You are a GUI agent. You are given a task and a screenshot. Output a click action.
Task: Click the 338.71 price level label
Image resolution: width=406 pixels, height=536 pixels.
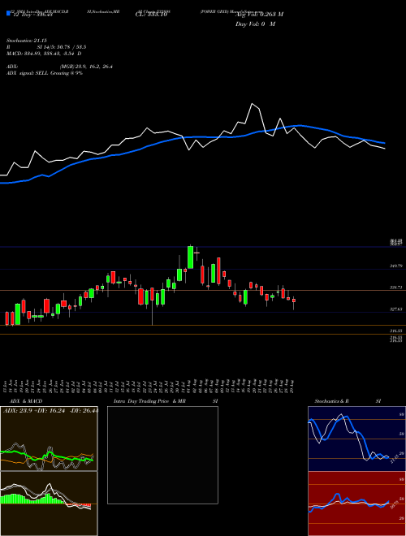[x=396, y=287]
